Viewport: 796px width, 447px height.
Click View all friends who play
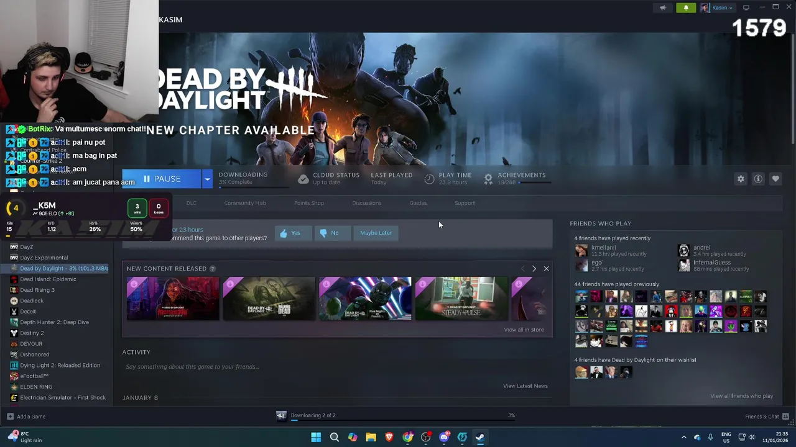[742, 396]
